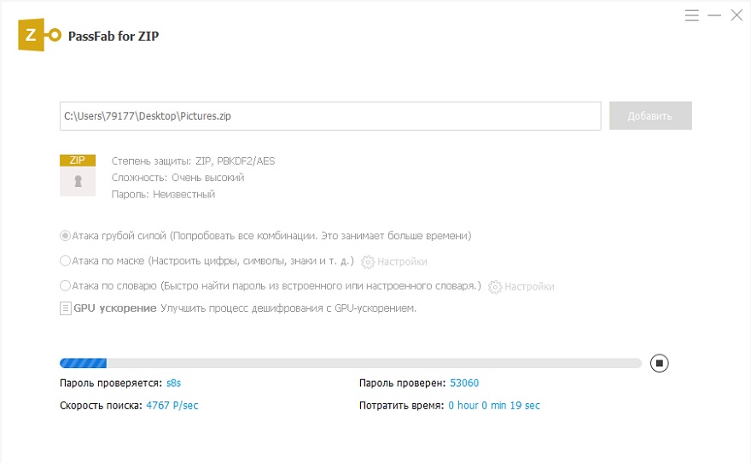Open the hamburger menu in title bar

pyautogui.click(x=692, y=15)
